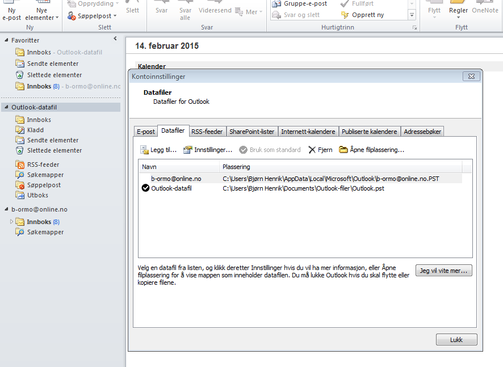Click the Navn column header
This screenshot has height=367, width=503.
[179, 167]
